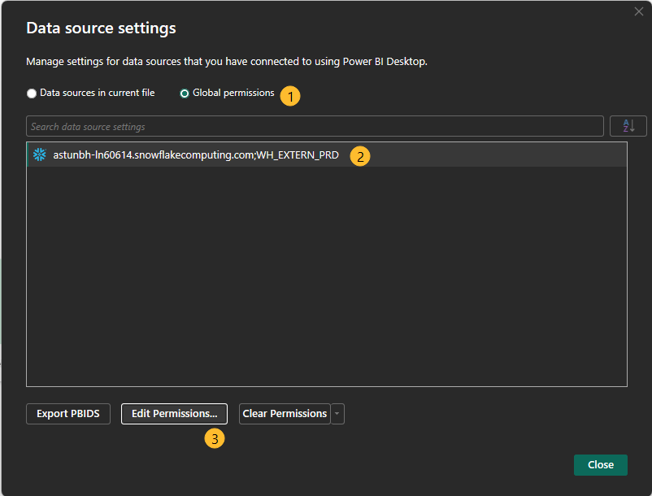
Task: Click the Clear Permissions button
Action: 285,414
